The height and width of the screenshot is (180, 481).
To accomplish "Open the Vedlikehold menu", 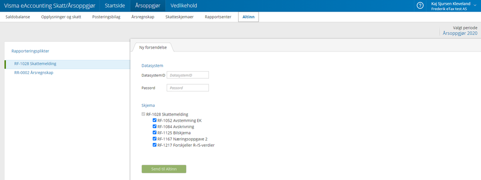I will coord(183,5).
